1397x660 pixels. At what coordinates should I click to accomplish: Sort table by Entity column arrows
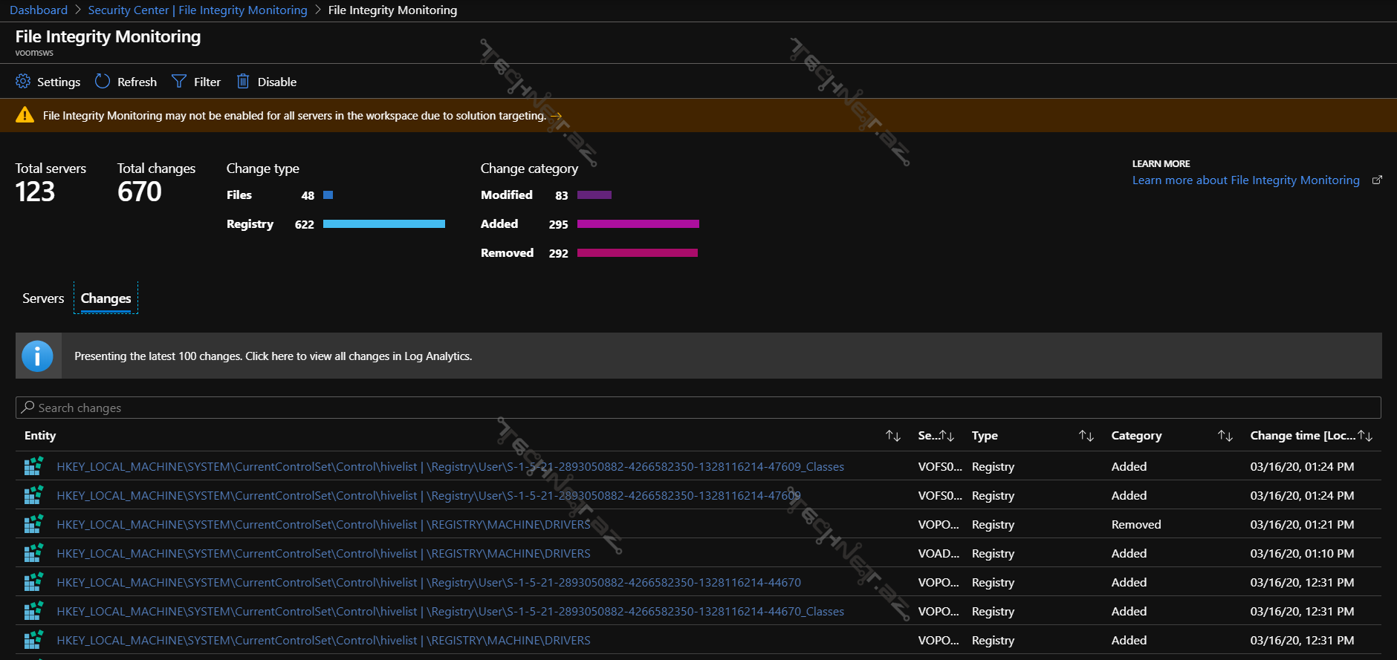point(893,436)
